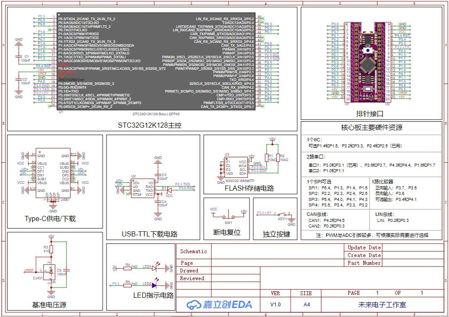
Task: Click the 嘉立创EDA logo
Action: [219, 305]
